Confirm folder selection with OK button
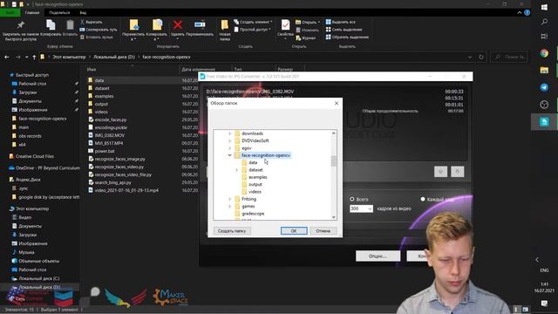 [x=294, y=230]
